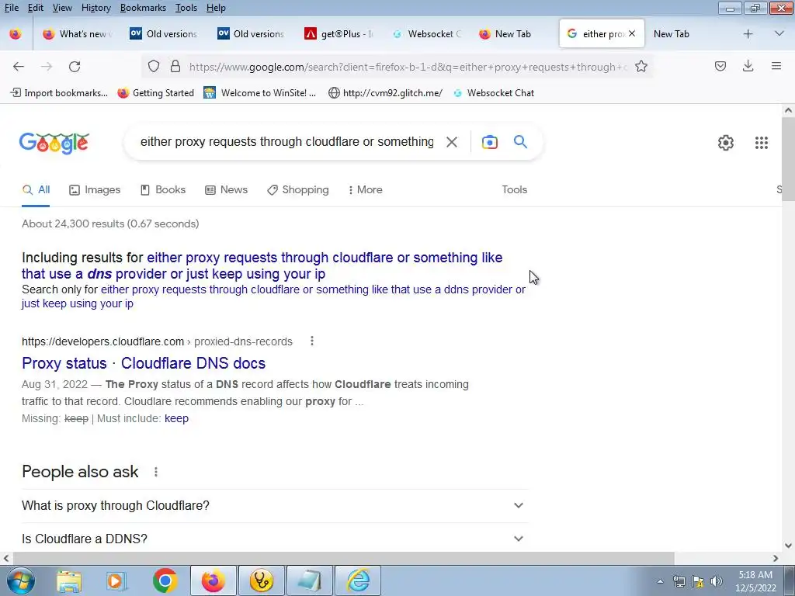The width and height of the screenshot is (795, 596).
Task: Open the Windows Start menu orb
Action: (21, 580)
